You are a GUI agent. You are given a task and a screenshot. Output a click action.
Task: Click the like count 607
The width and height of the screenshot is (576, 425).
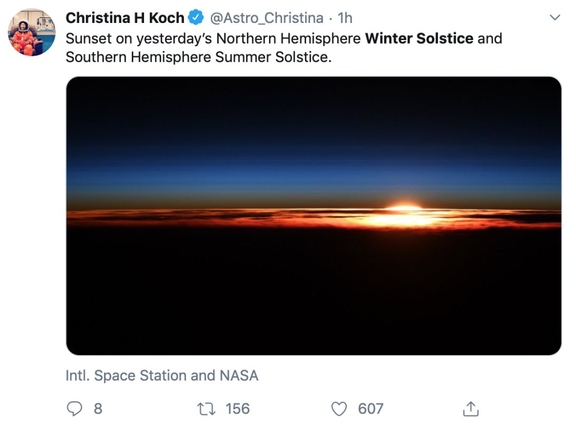coord(371,409)
